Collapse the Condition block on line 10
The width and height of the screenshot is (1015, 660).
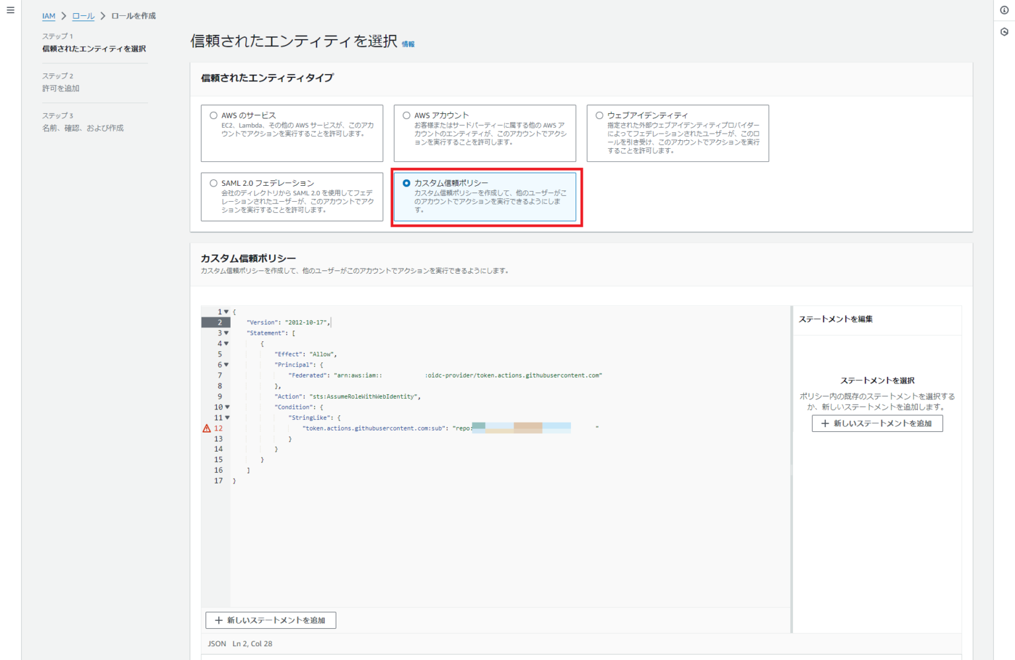227,407
